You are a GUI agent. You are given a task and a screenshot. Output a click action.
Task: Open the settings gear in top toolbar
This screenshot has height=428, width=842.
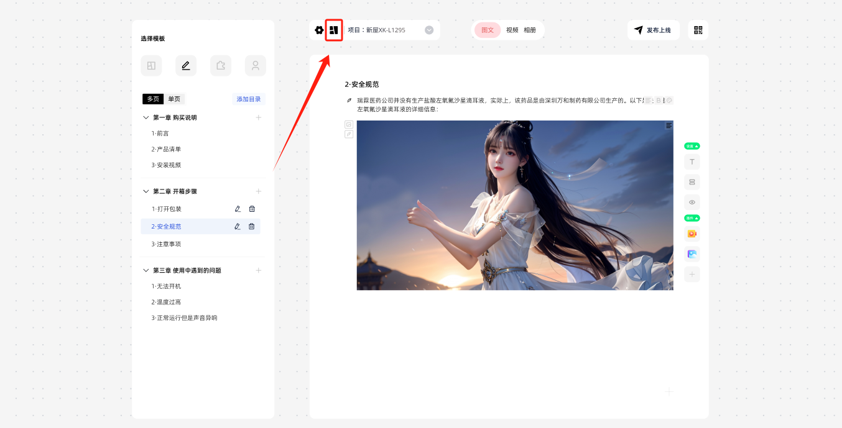[x=319, y=30]
